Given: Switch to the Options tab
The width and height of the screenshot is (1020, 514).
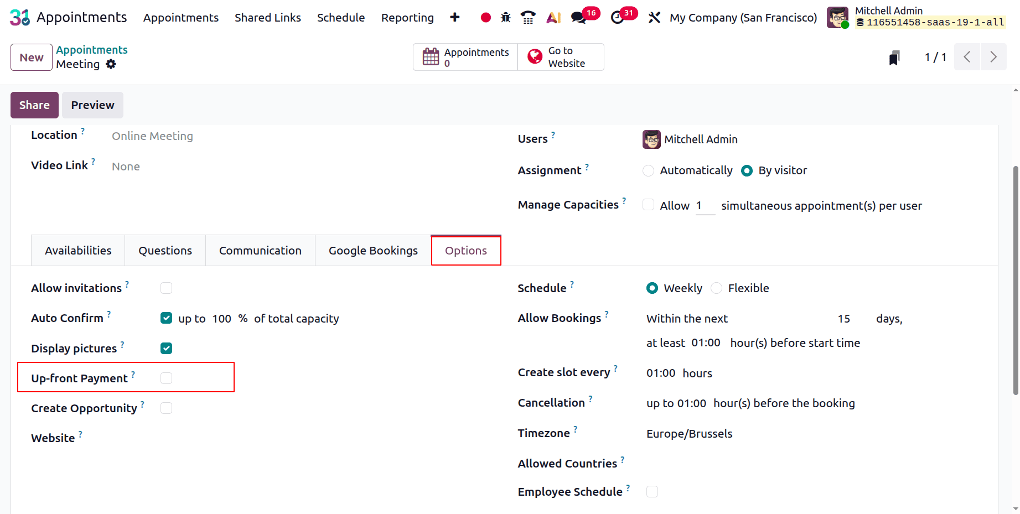Looking at the screenshot, I should point(466,251).
